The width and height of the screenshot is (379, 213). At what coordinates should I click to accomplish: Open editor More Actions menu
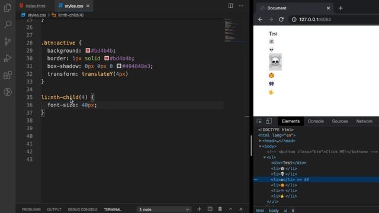[x=241, y=6]
